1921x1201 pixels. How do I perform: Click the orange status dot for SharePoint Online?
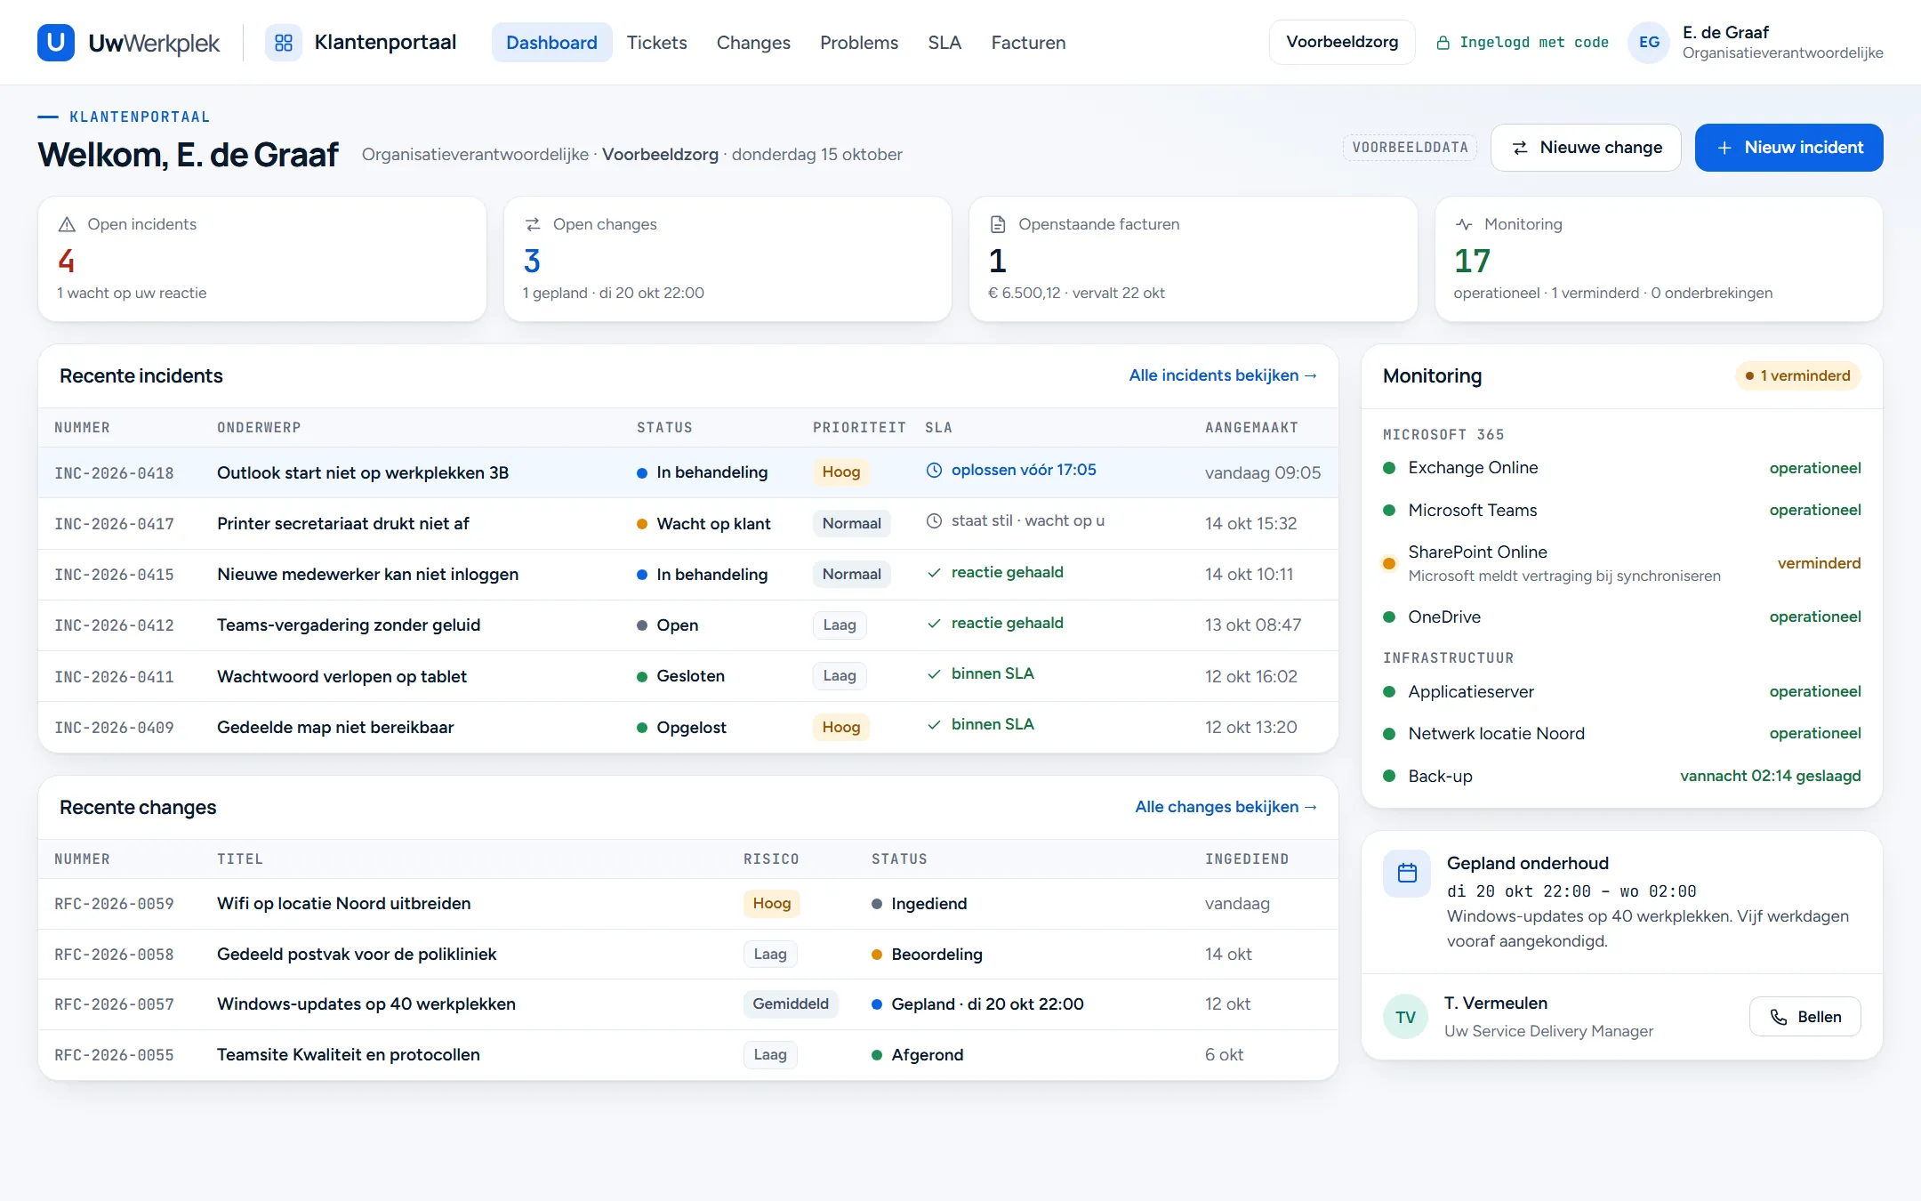click(x=1389, y=563)
